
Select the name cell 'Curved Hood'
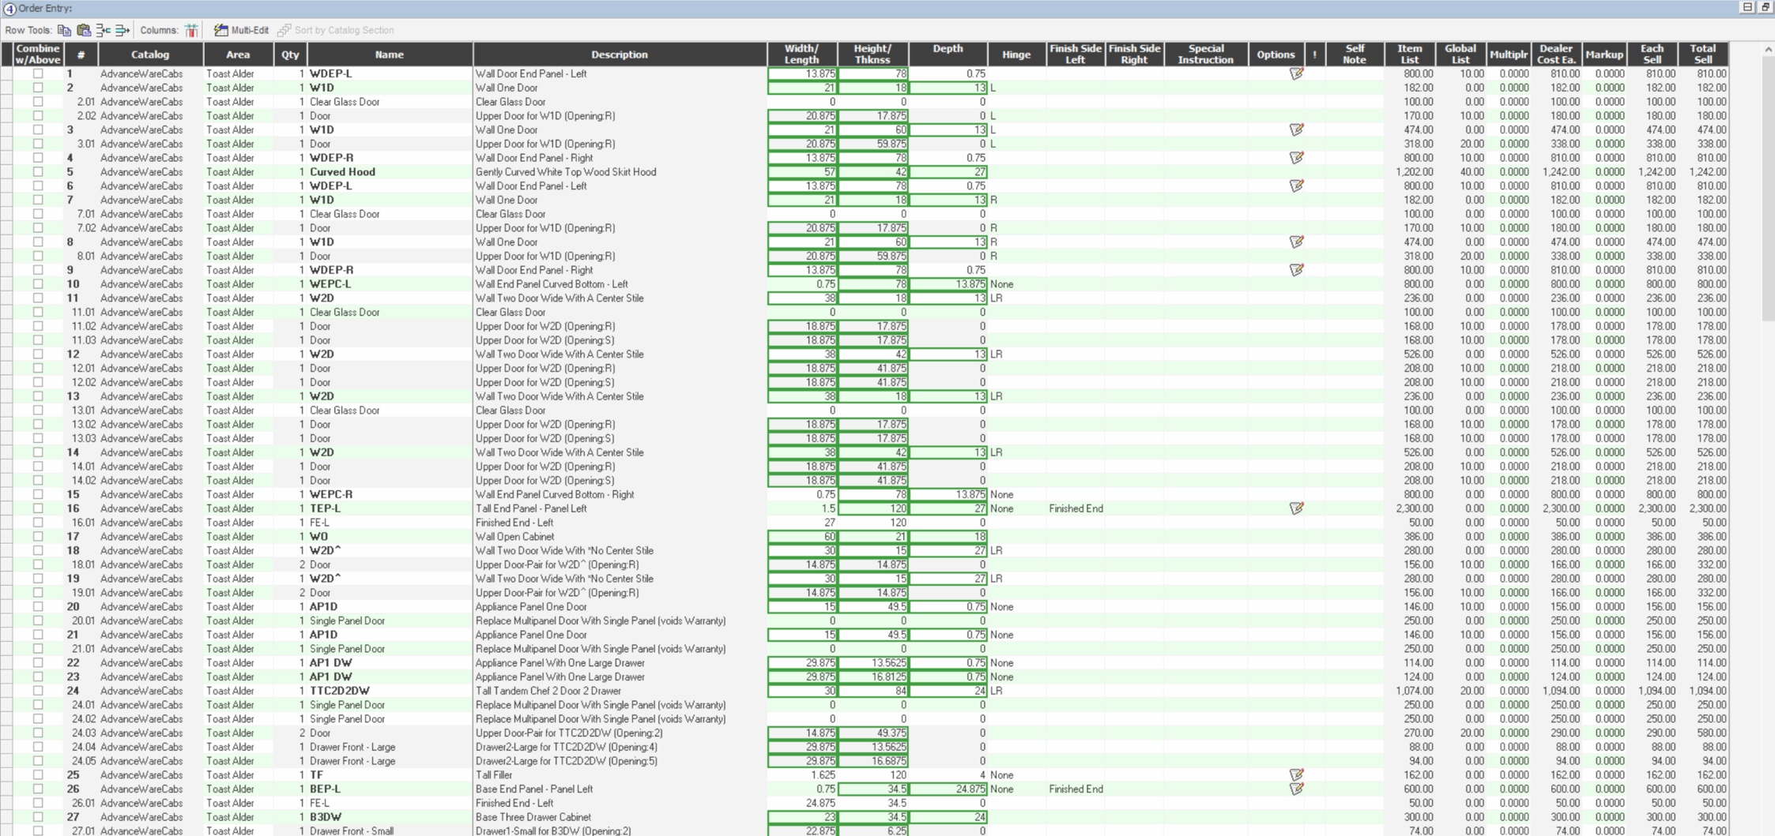[390, 171]
